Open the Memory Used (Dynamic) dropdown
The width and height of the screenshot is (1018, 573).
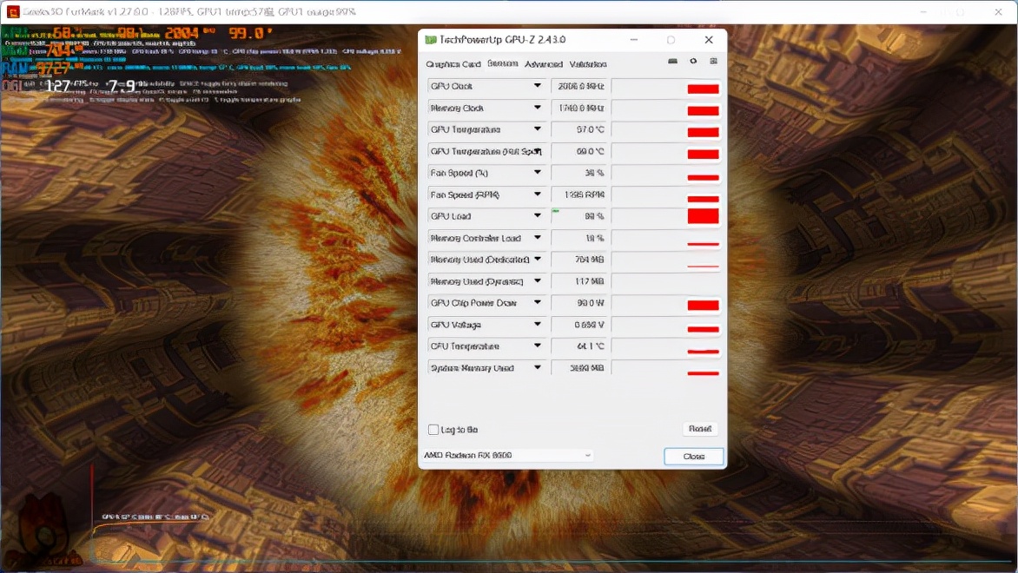pyautogui.click(x=537, y=281)
